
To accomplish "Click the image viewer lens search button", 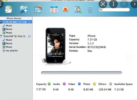I will 103,4.
